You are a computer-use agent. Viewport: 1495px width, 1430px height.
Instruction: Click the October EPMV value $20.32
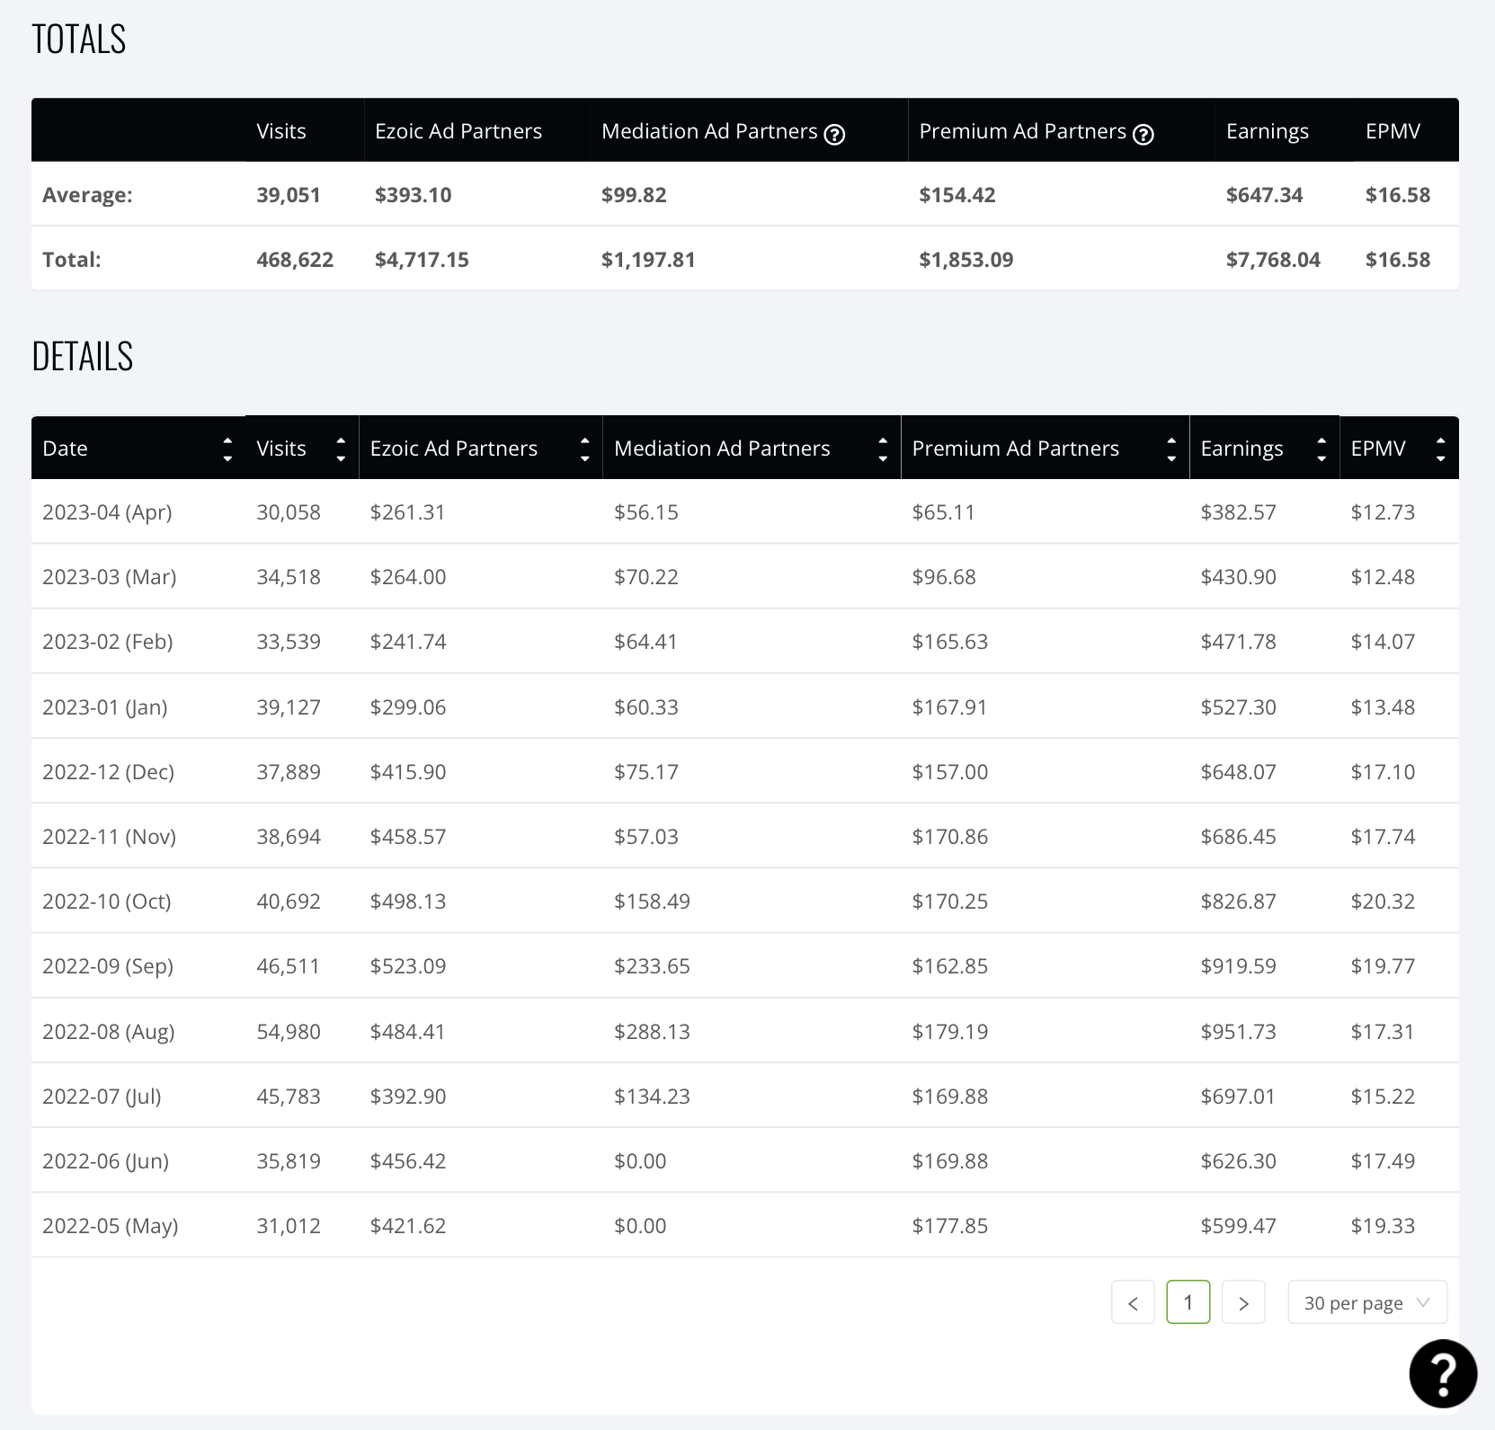[x=1383, y=902]
